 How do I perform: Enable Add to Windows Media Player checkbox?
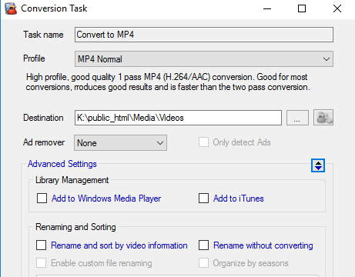(42, 199)
